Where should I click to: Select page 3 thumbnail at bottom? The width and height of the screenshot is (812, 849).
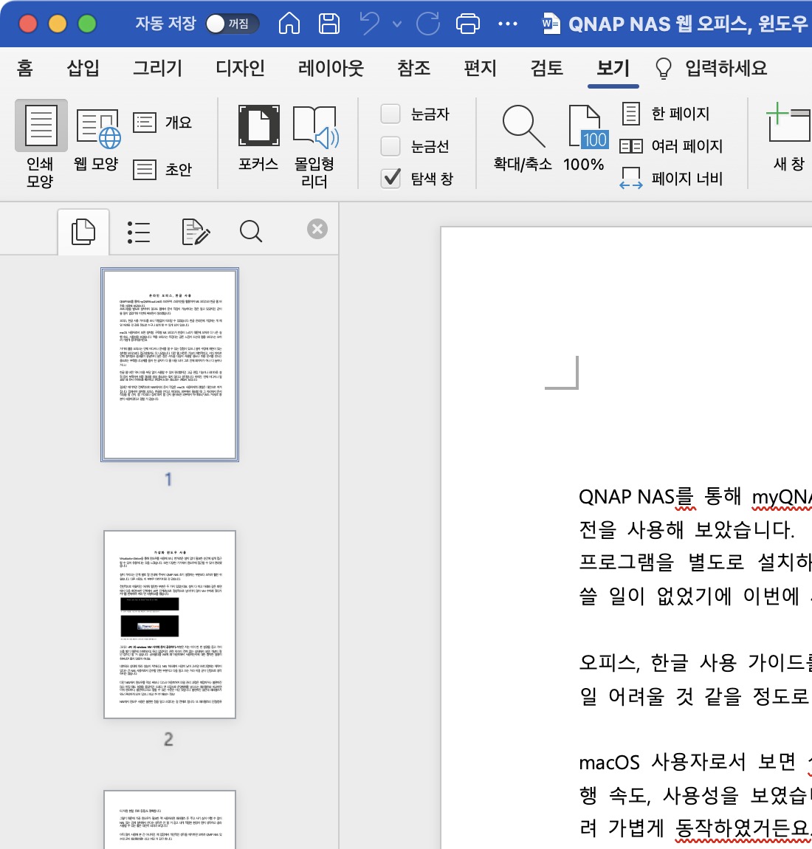tap(170, 819)
